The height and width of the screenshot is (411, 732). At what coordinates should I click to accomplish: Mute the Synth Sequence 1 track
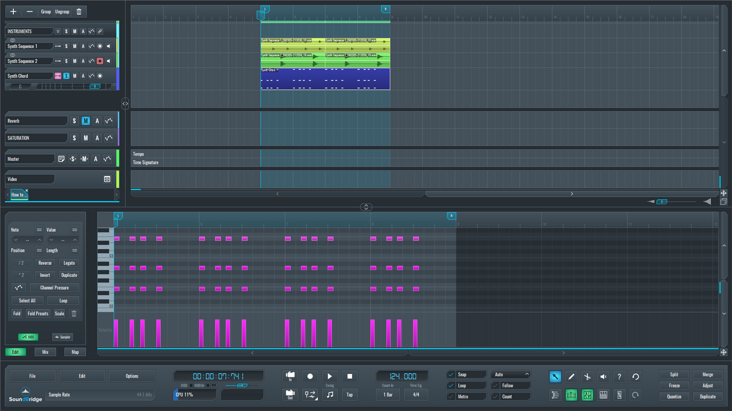pos(75,46)
